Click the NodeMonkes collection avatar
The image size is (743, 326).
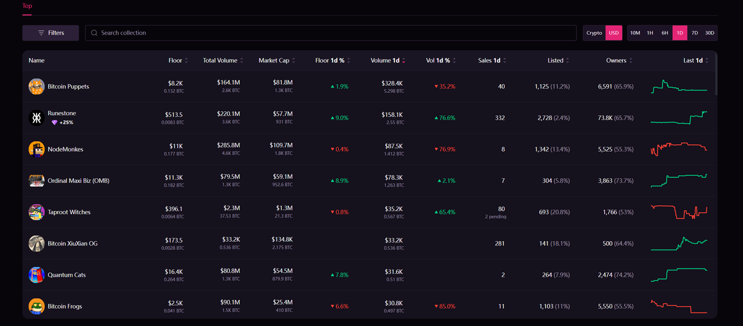[x=36, y=149]
